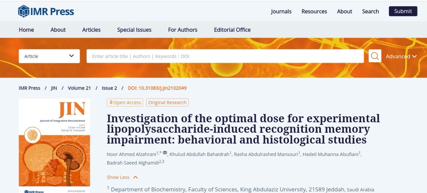427x193 pixels.
Task: Click the JIN breadcrumb link
Action: click(x=54, y=88)
